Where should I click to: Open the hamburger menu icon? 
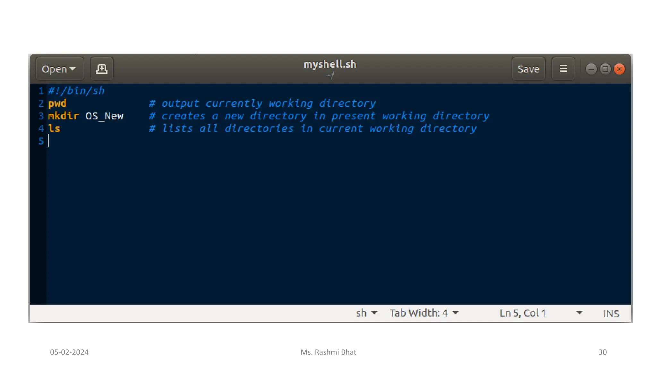[563, 69]
